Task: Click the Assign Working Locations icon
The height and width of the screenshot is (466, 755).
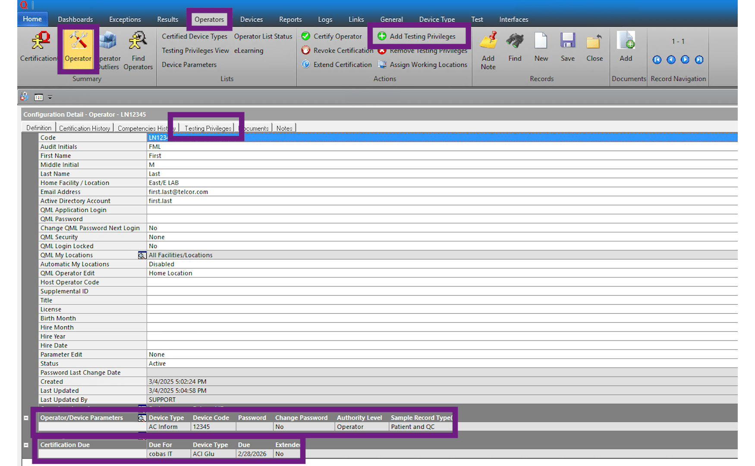Action: pyautogui.click(x=382, y=64)
